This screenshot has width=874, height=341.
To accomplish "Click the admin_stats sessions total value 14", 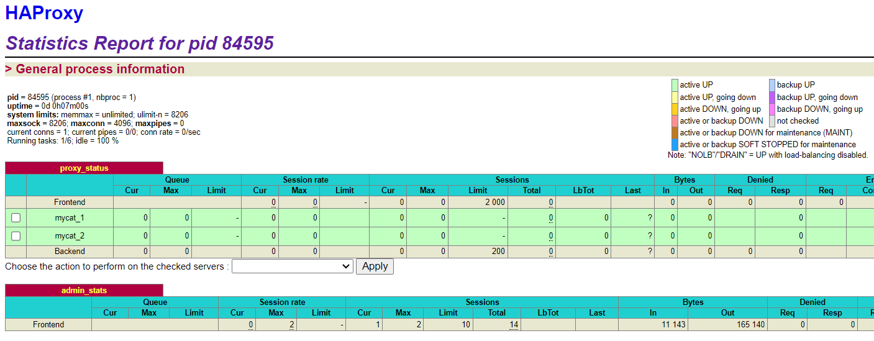I will pos(514,325).
